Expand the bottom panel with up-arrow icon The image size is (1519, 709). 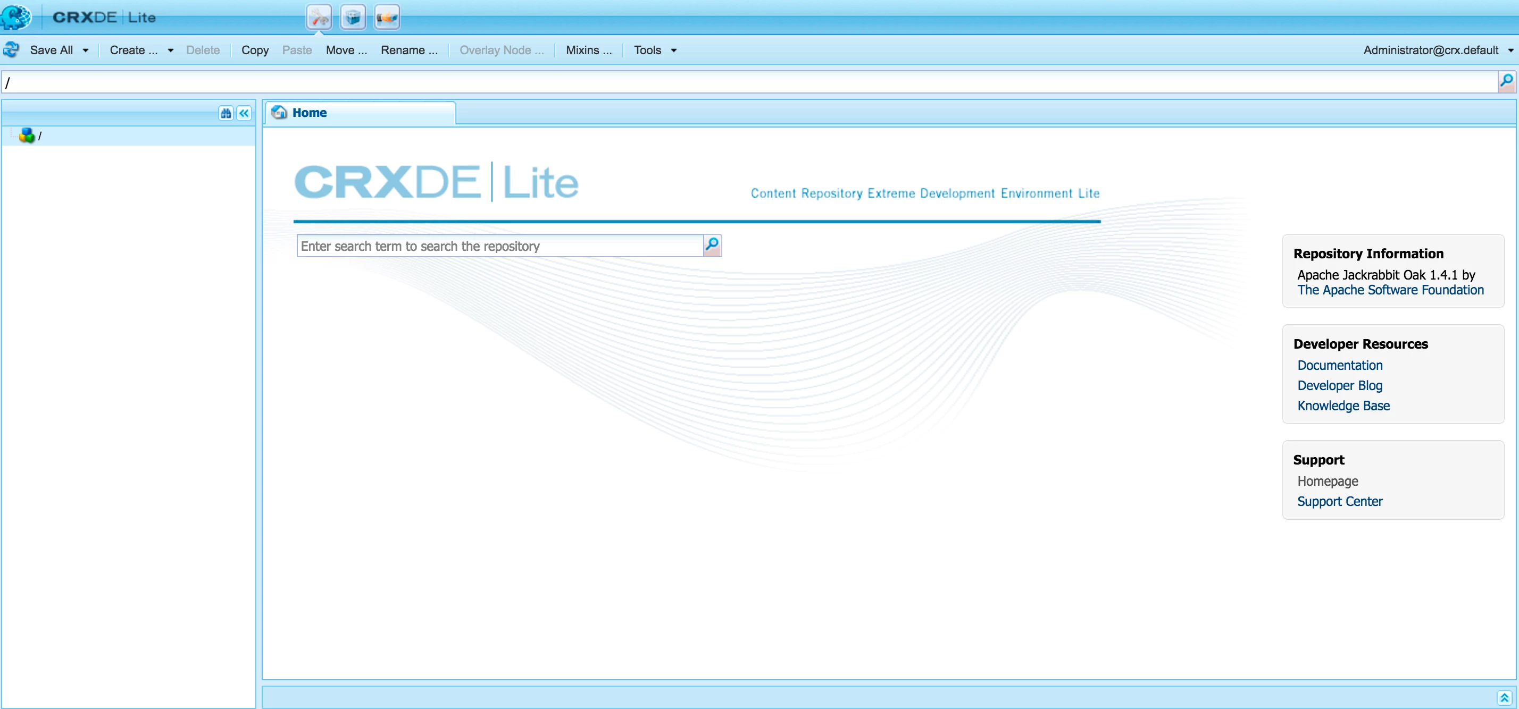coord(1504,697)
